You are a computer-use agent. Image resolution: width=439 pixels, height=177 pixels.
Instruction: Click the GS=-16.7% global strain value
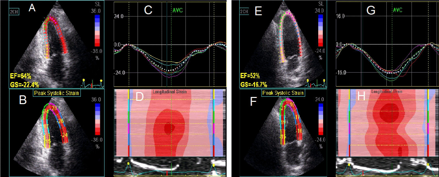(x=253, y=84)
